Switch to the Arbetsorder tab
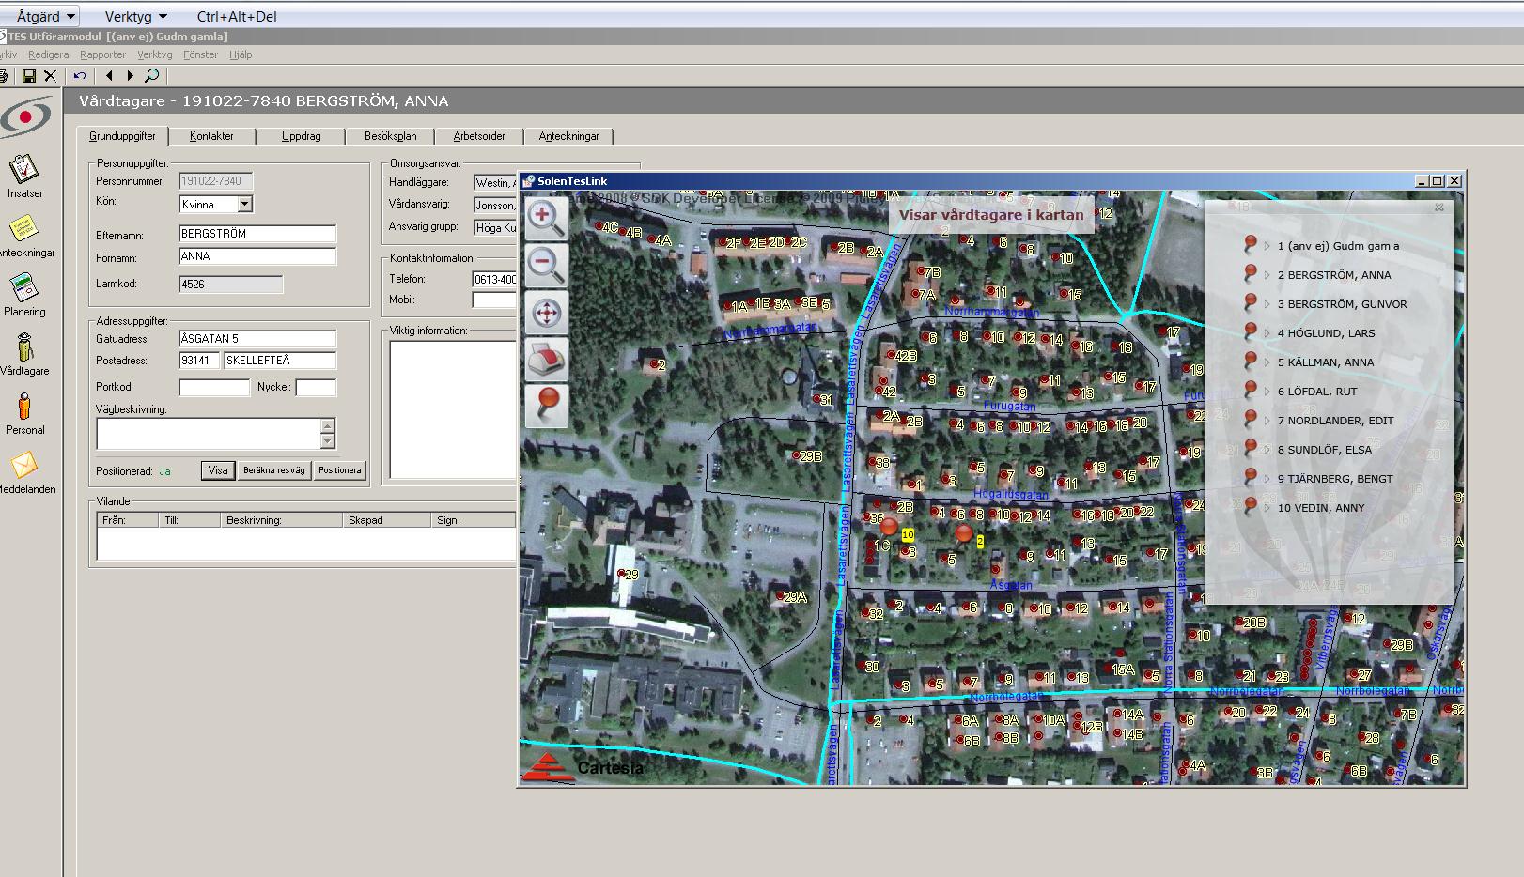This screenshot has width=1524, height=877. tap(479, 136)
